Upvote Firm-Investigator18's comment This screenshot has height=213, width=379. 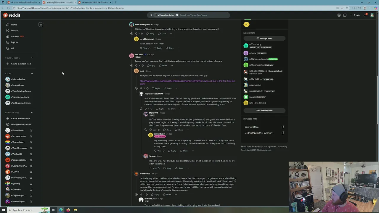[x=136, y=34]
